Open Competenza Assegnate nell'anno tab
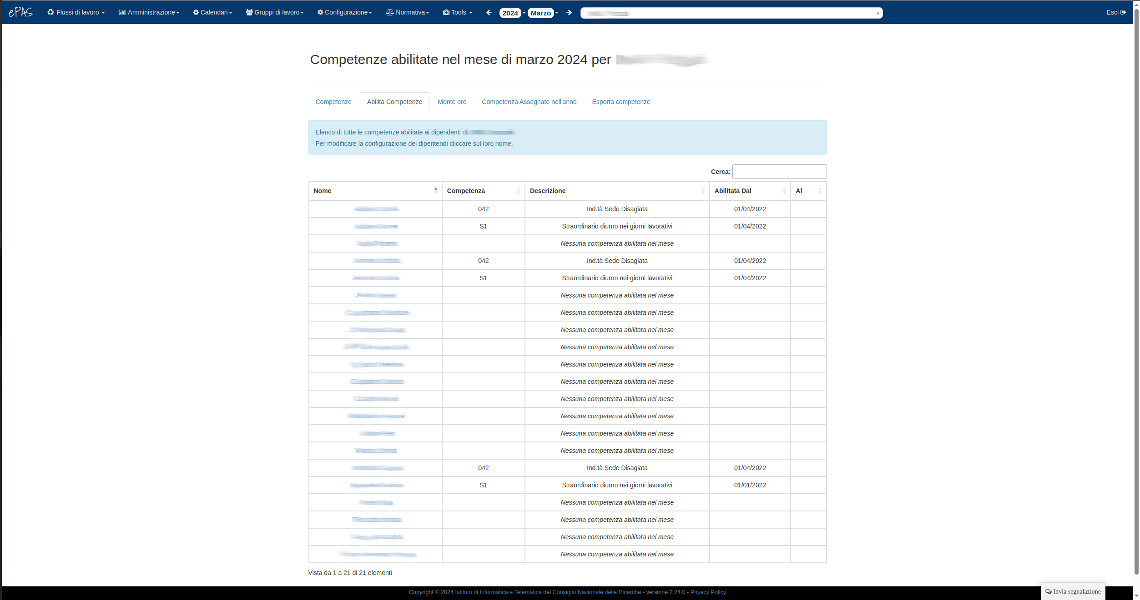This screenshot has height=600, width=1140. [x=529, y=102]
